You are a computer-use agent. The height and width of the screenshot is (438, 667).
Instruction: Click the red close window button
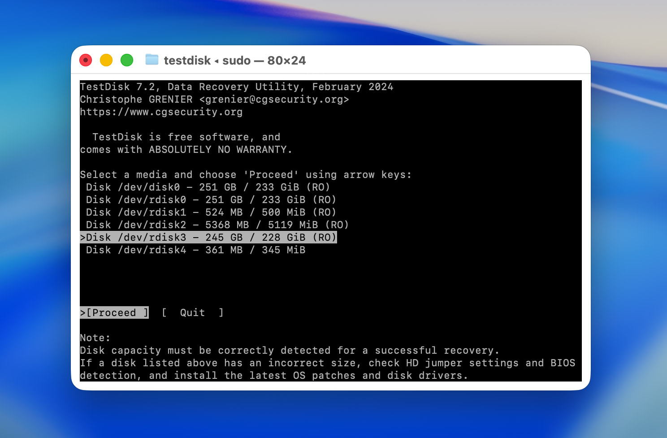coord(86,60)
